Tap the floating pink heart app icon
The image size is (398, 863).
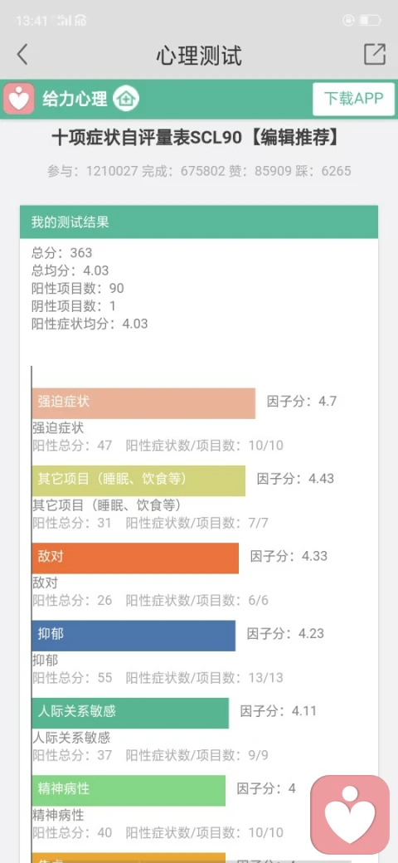(350, 815)
